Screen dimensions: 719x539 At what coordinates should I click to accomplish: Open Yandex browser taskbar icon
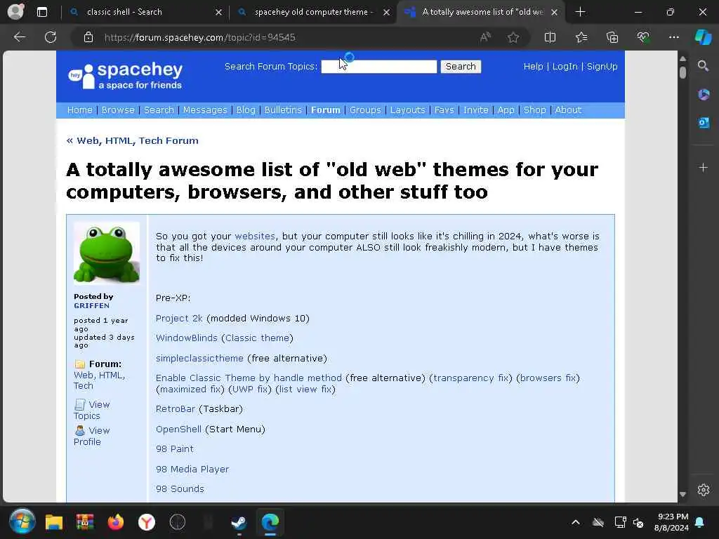coord(147,522)
